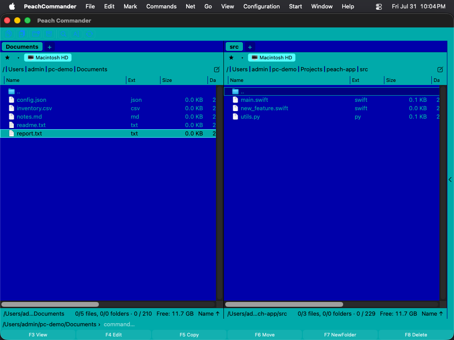
Task: Click the copy files toolbar icon
Action: 8,34
